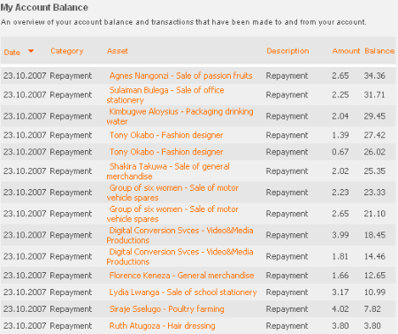Sort by the Asset column header
398x334 pixels.
(x=118, y=51)
